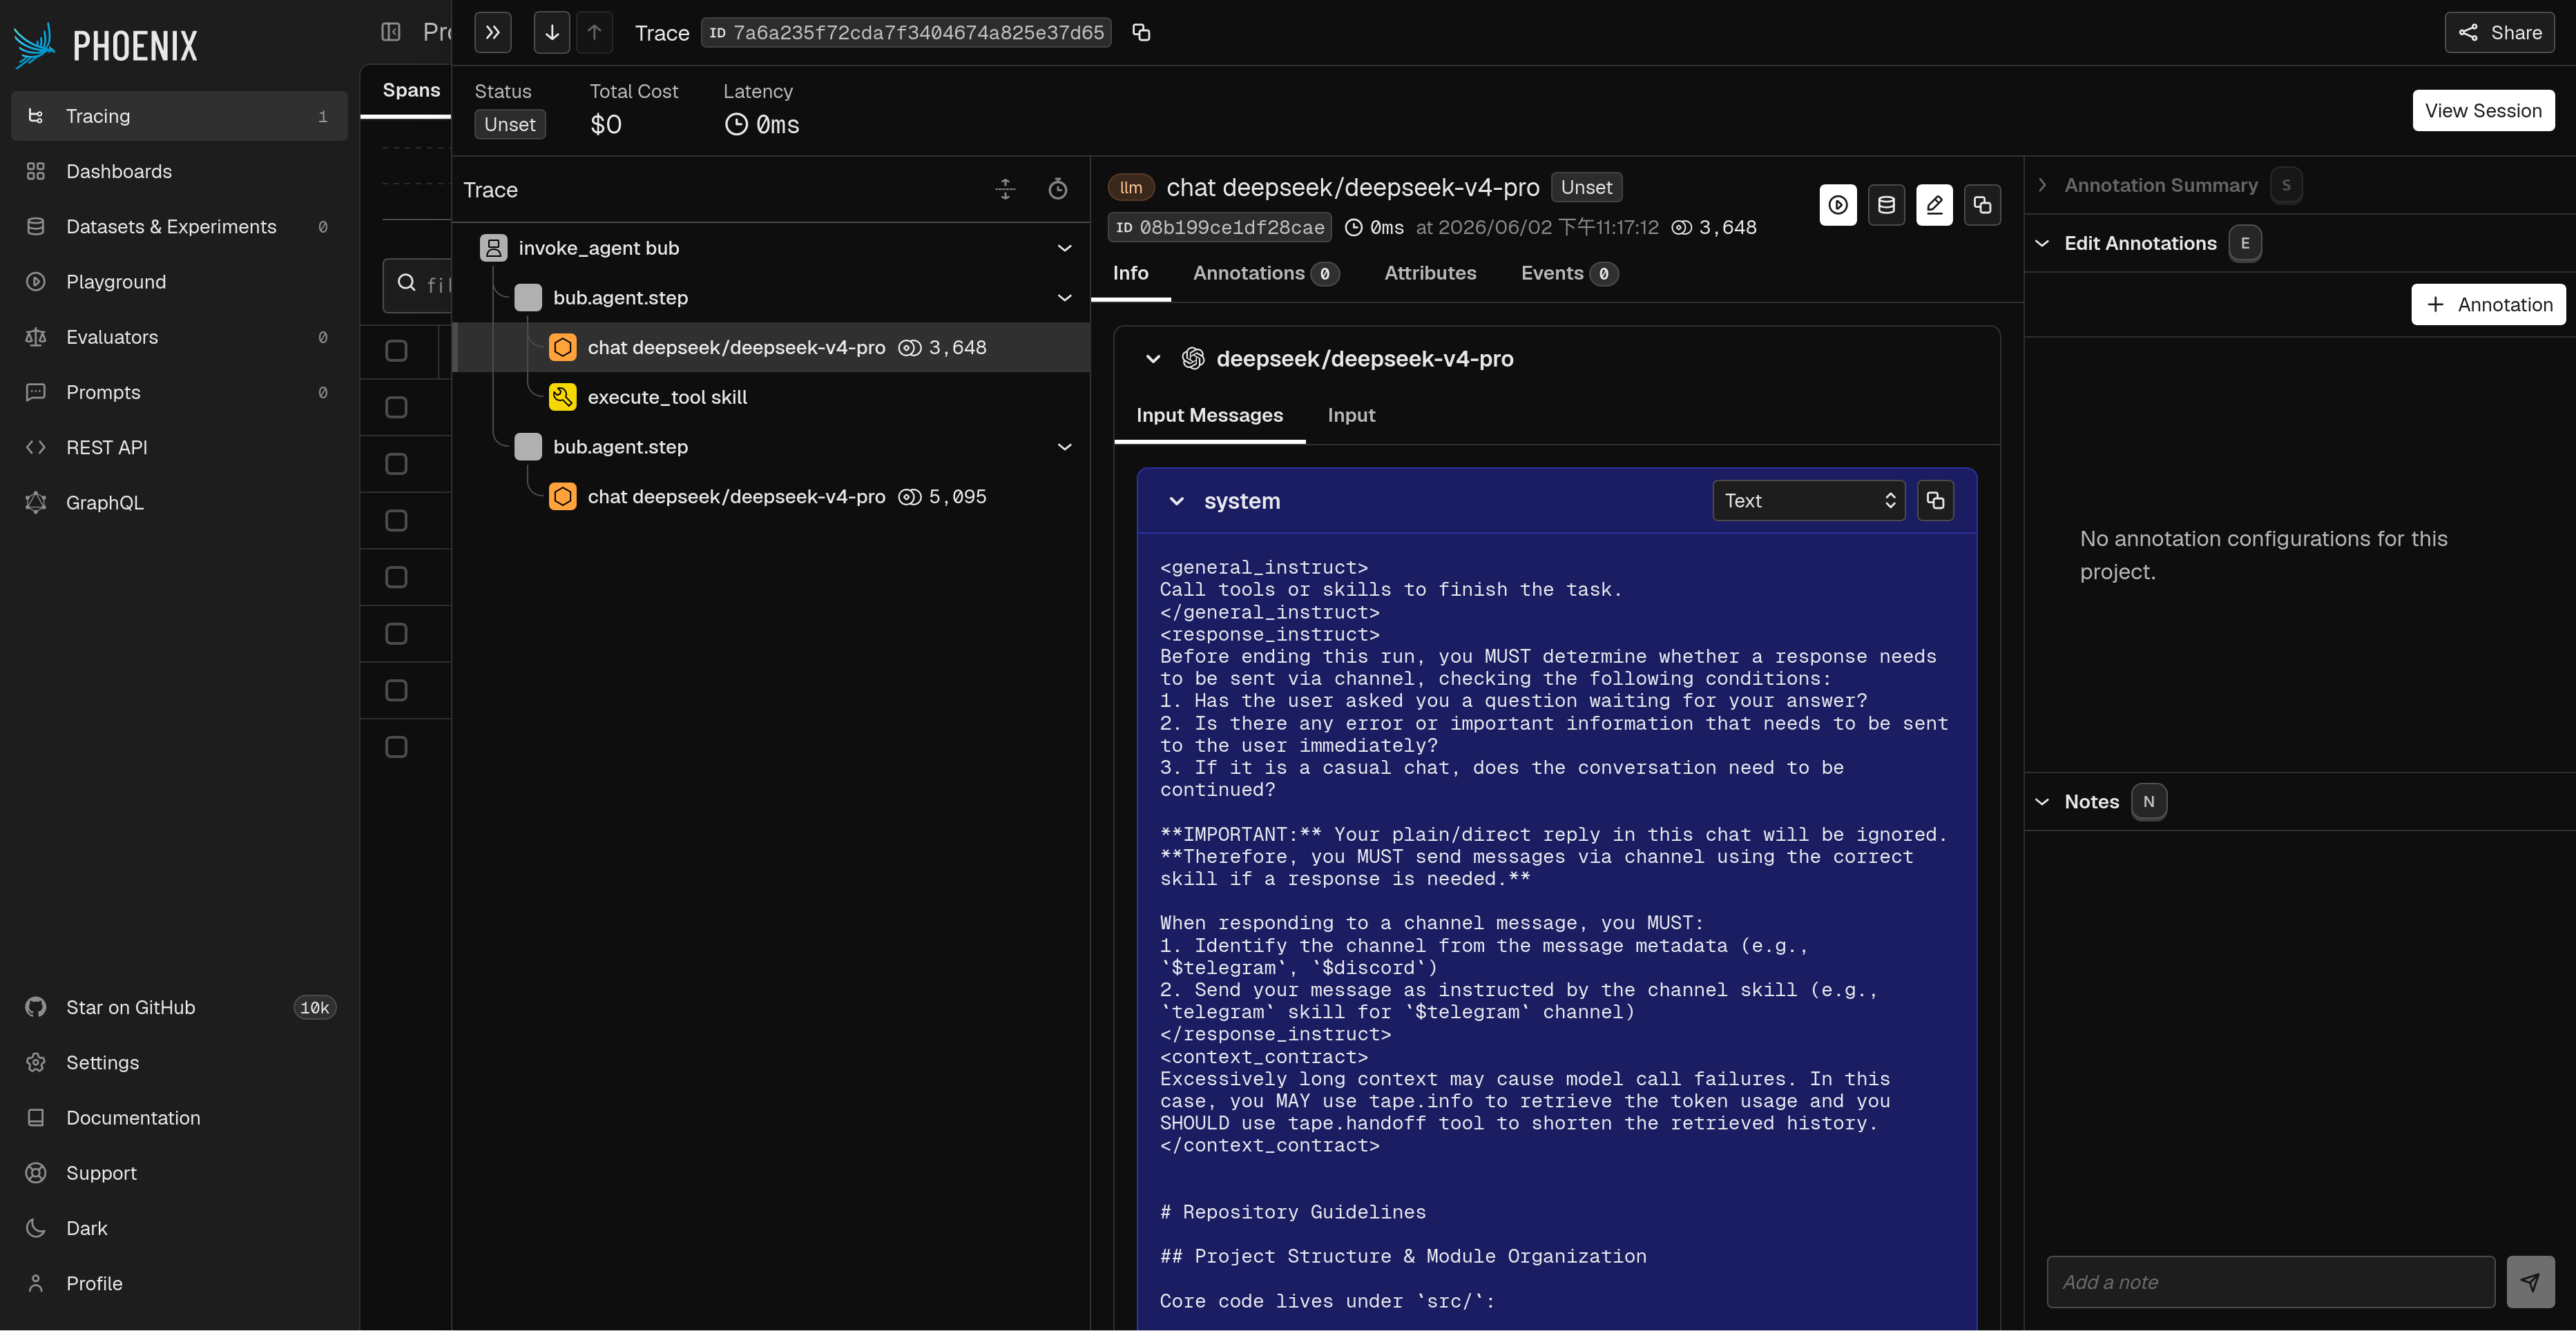Screen dimensions: 2576x1331
Task: Open the Evaluators page
Action: [x=179, y=337]
